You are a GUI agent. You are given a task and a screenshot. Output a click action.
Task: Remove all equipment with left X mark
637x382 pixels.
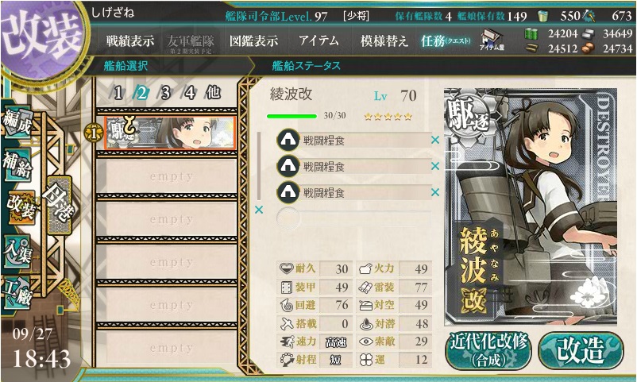coord(259,210)
